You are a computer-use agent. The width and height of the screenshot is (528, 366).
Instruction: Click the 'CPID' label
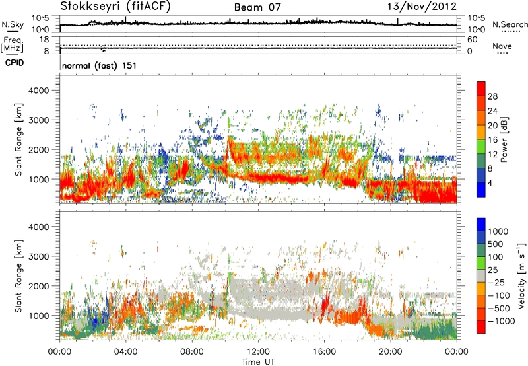(x=15, y=63)
